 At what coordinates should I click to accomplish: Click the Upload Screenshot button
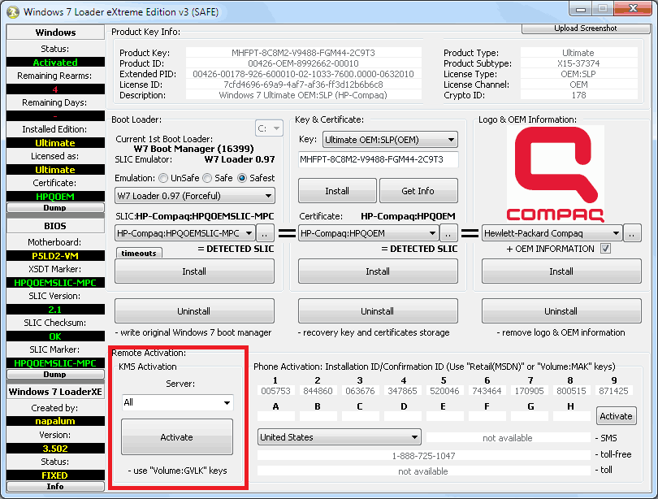pyautogui.click(x=586, y=28)
